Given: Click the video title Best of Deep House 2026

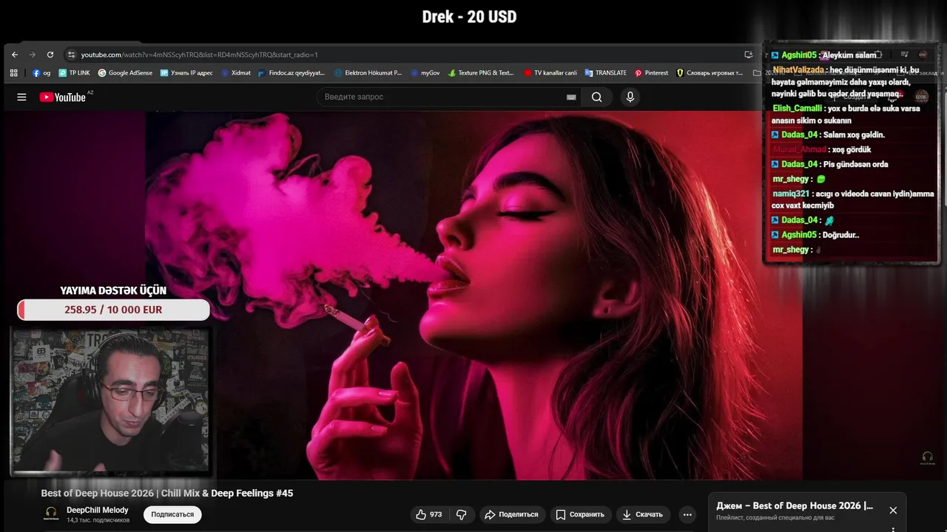Looking at the screenshot, I should tap(167, 493).
